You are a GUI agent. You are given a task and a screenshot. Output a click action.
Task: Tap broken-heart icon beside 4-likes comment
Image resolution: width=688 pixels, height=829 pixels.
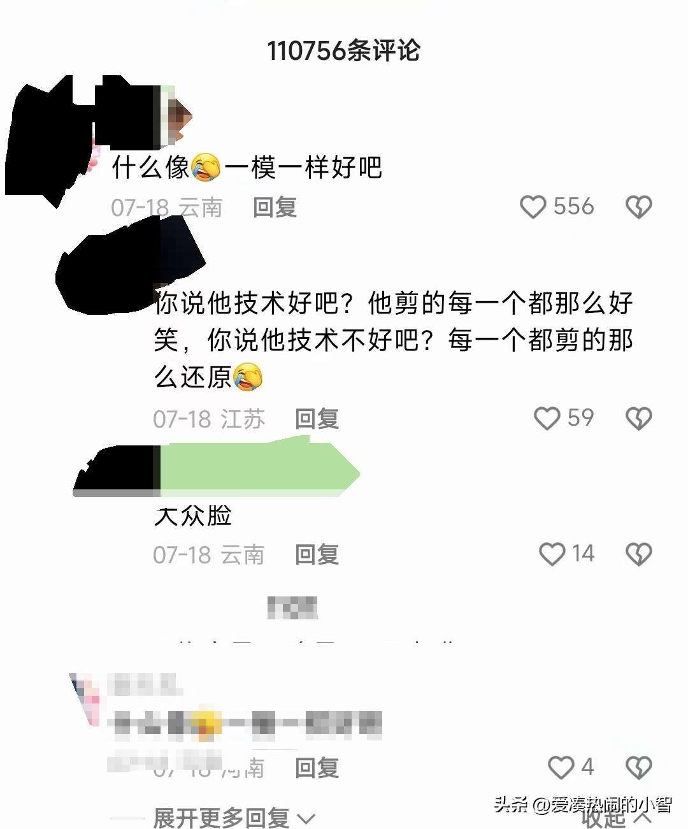coord(639,767)
